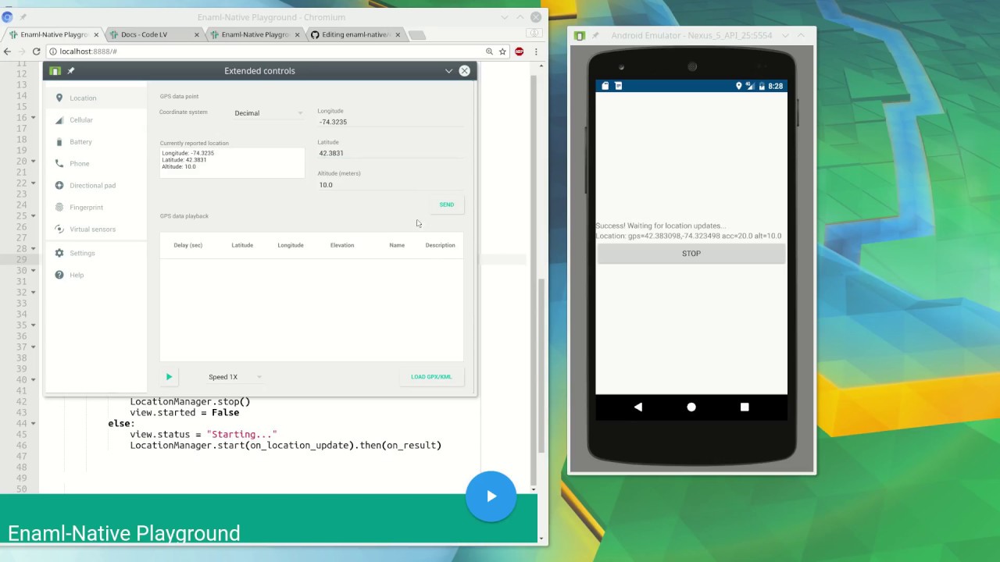Open Directional pad controls
This screenshot has width=1000, height=562.
(x=92, y=186)
